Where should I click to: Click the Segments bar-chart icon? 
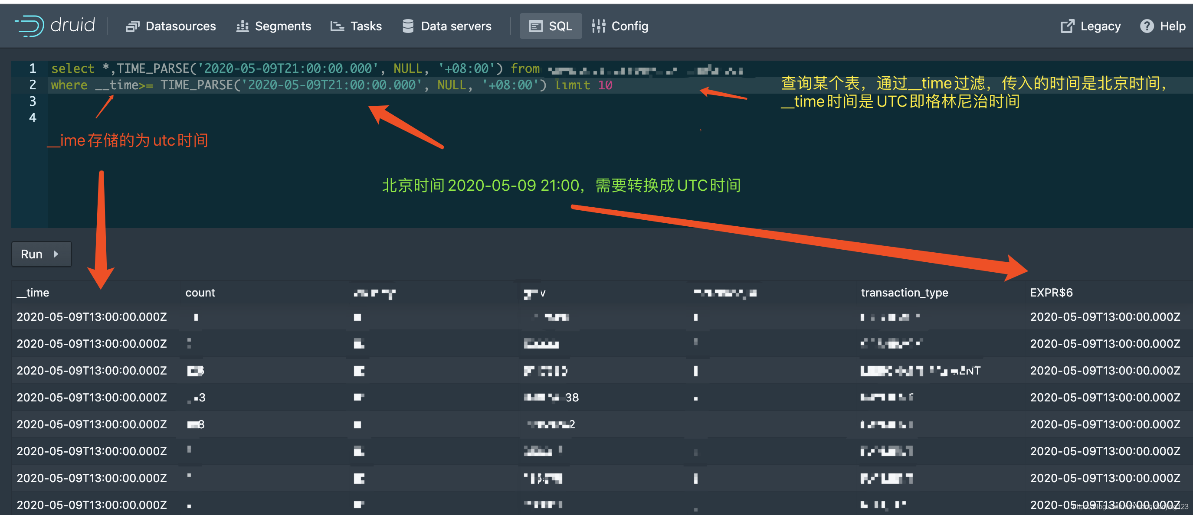coord(242,26)
